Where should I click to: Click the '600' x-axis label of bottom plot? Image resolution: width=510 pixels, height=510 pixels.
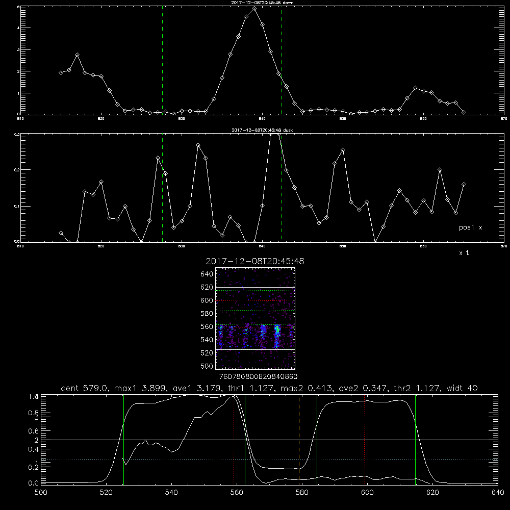pos(367,493)
